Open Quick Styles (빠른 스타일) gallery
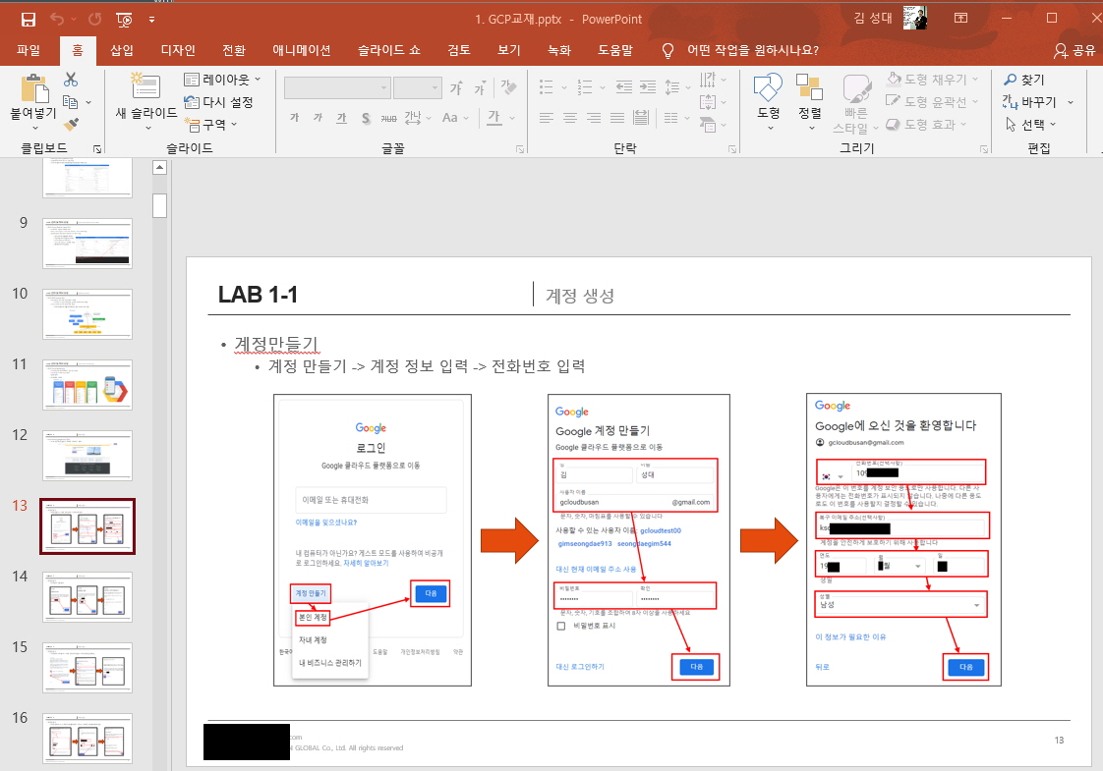 (x=856, y=102)
